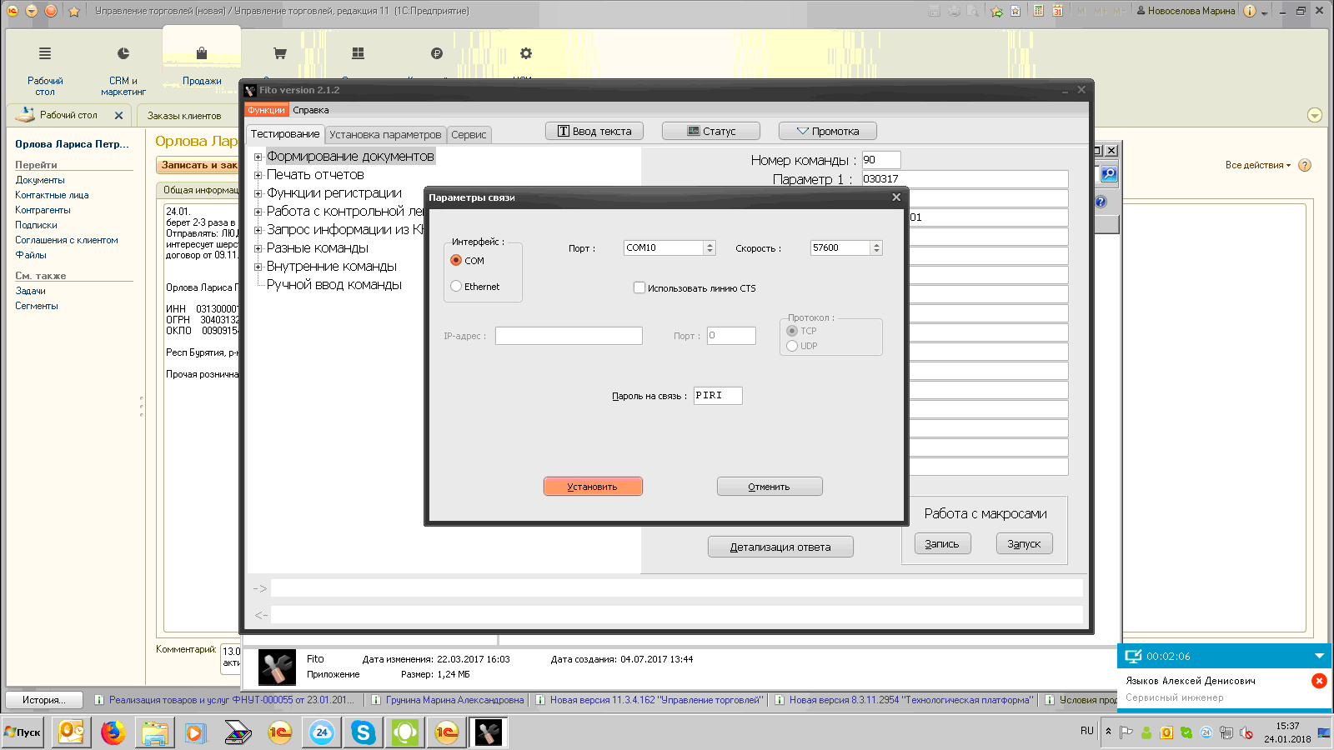Expand the remote session panel arrow
The width and height of the screenshot is (1334, 750).
pyautogui.click(x=1319, y=656)
